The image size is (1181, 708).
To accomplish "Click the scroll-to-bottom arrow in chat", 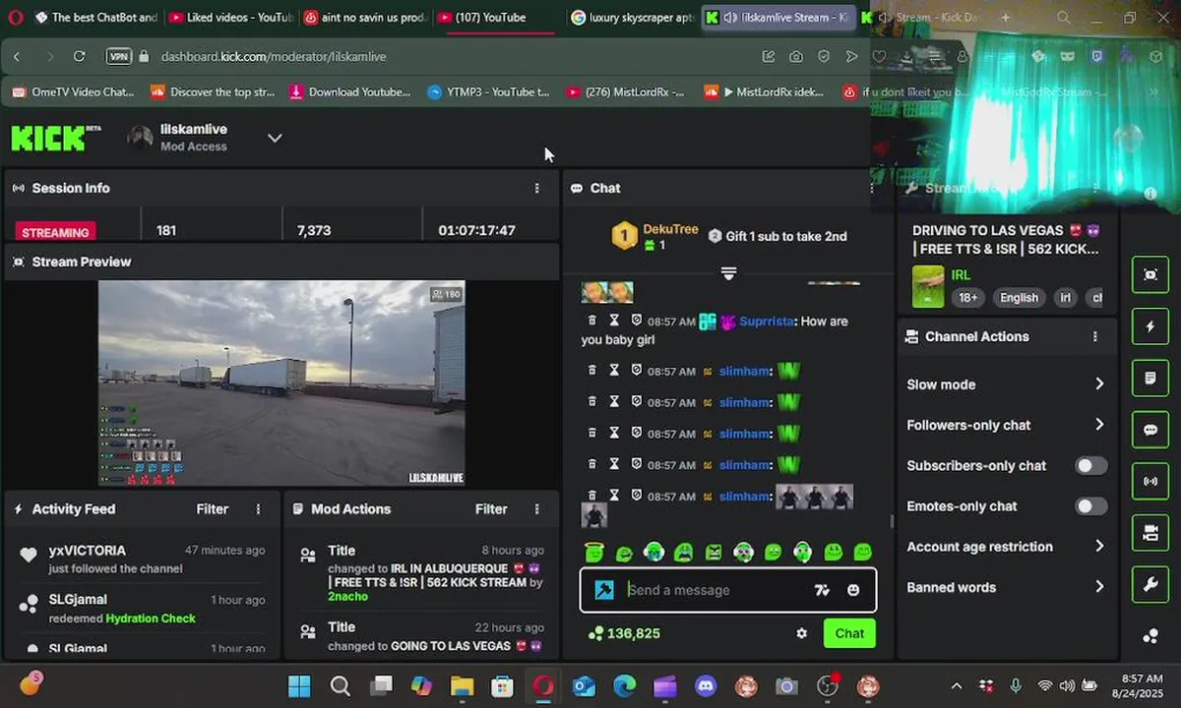I will (x=728, y=273).
